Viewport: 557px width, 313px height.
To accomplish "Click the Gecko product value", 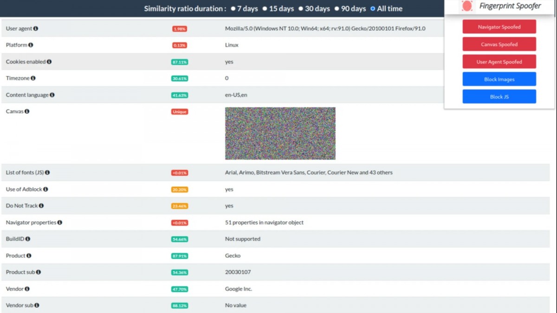I will tap(233, 256).
